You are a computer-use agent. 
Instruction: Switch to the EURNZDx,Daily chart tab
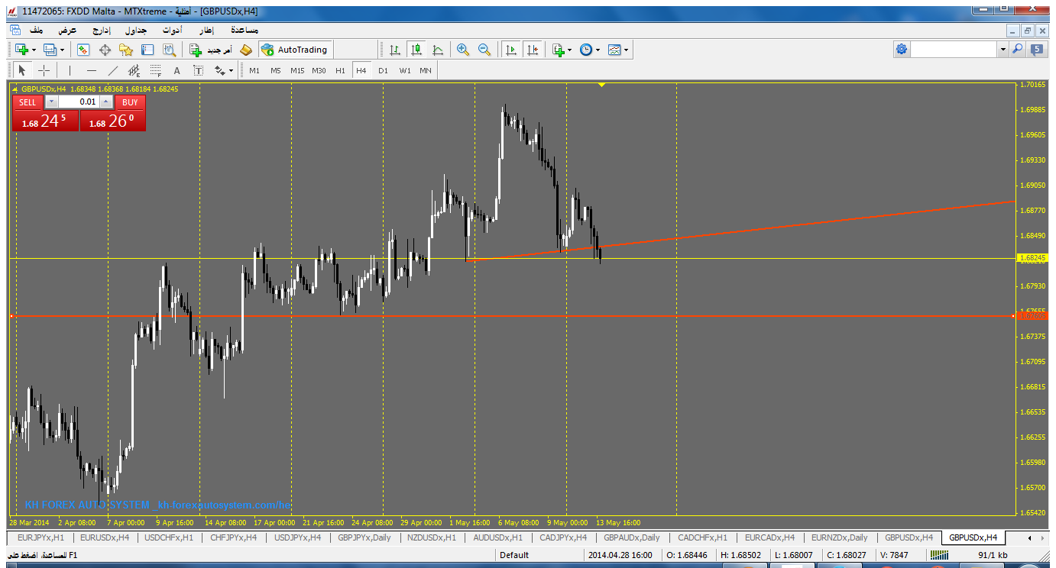point(840,537)
